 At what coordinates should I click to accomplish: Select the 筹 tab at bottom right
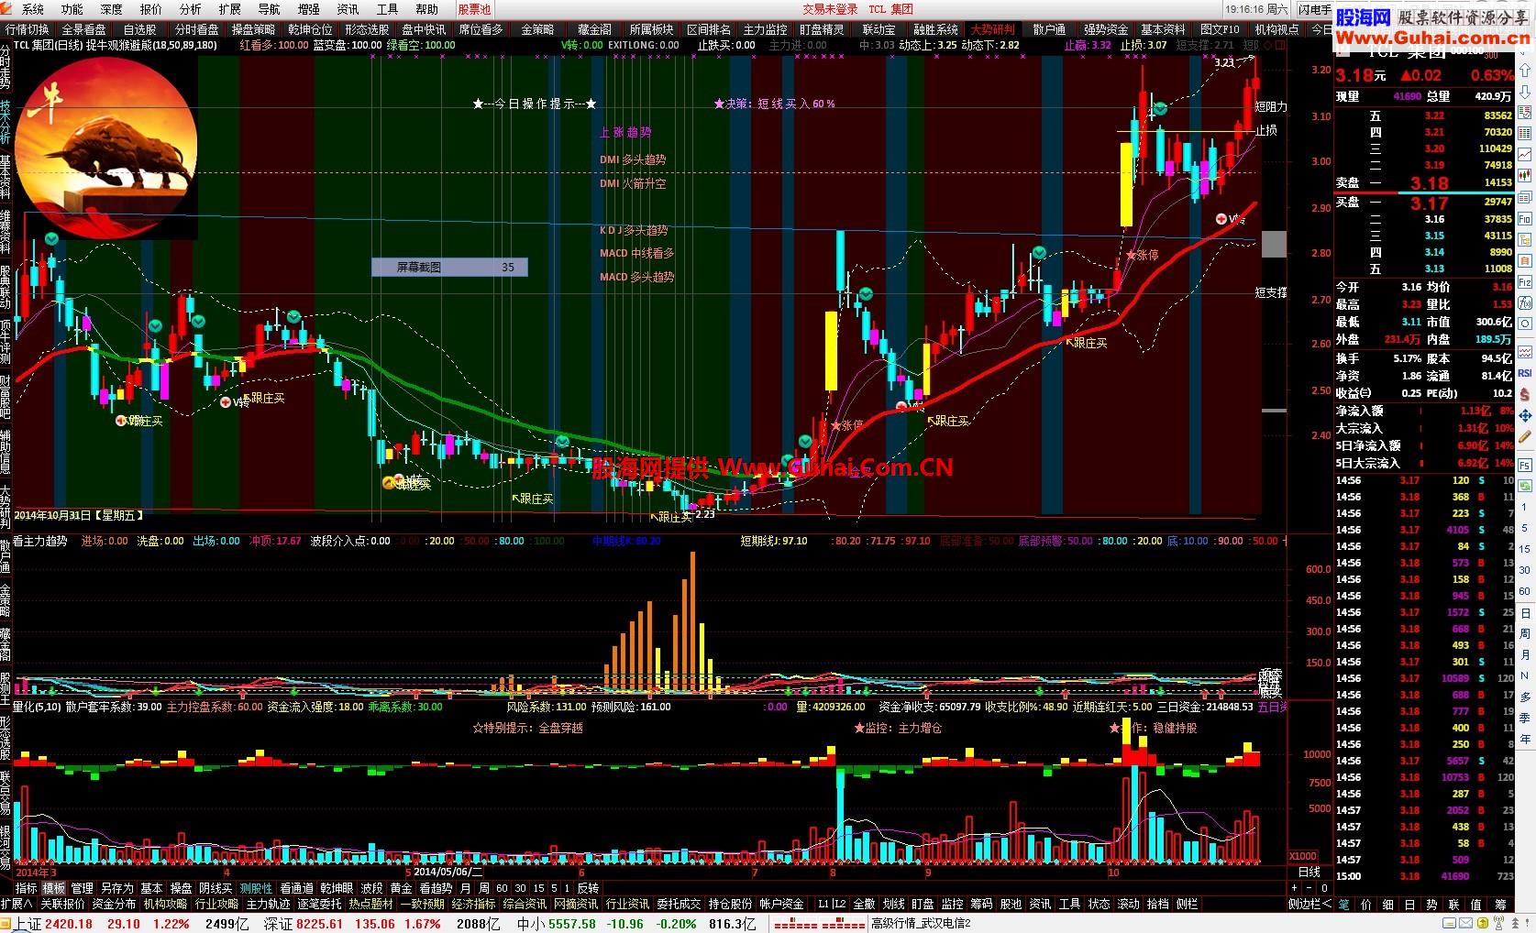point(1500,905)
